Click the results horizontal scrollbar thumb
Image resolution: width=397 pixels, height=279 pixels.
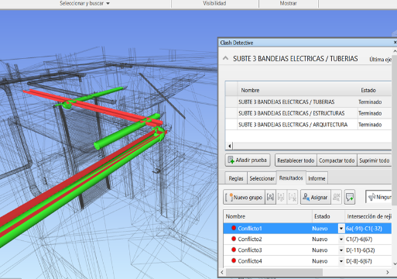tap(274, 272)
